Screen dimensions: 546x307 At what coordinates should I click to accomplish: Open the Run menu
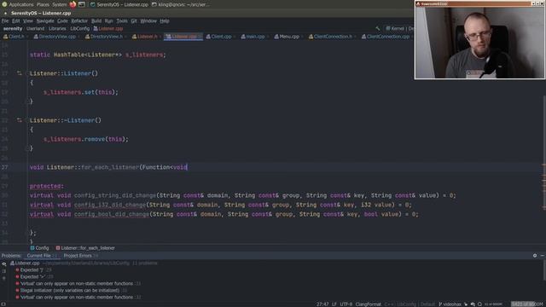109,20
